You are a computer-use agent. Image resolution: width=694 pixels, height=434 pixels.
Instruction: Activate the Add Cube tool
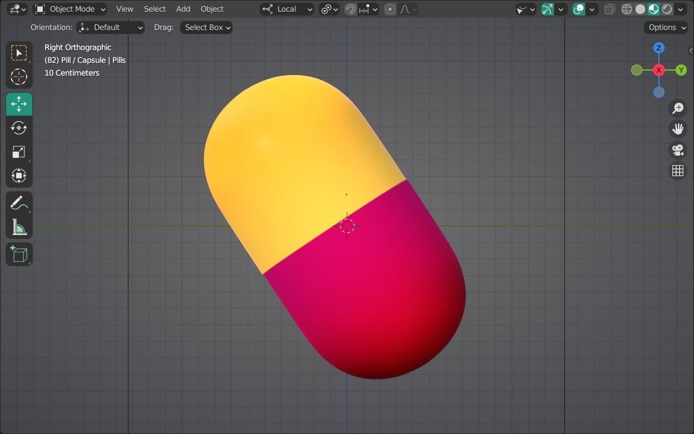coord(19,254)
